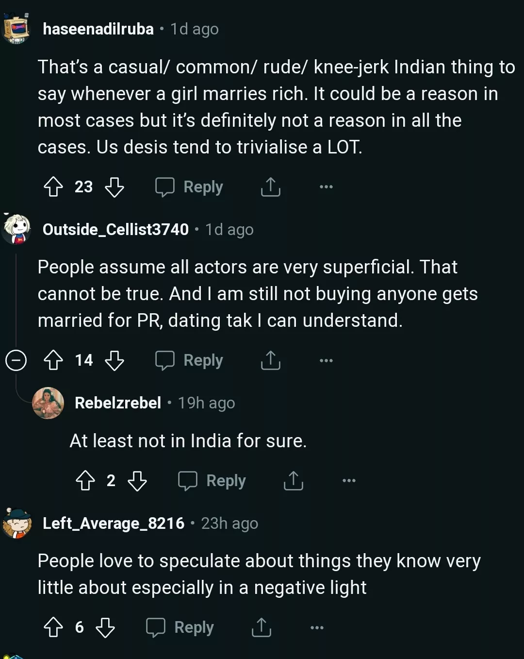Open more options on Rebelzrebel's reply

pos(348,480)
